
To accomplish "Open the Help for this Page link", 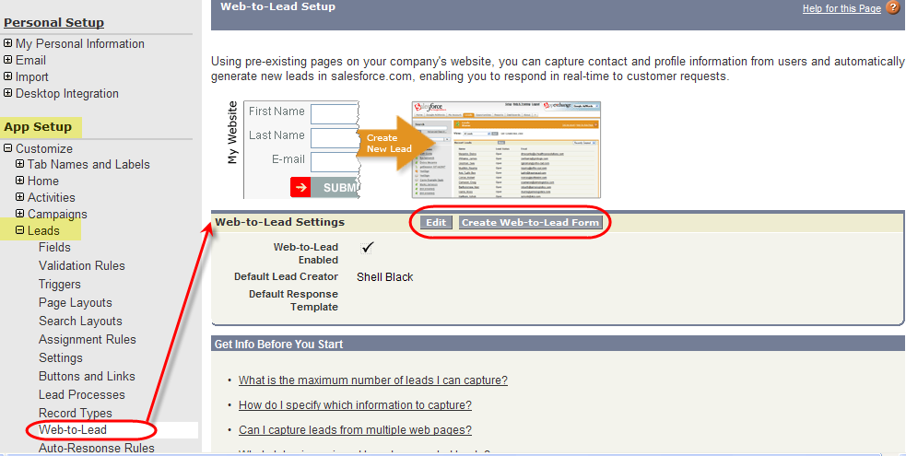I will pyautogui.click(x=841, y=8).
